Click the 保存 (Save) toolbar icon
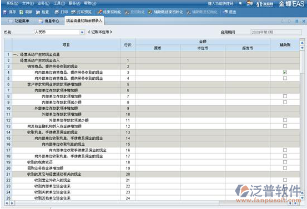 (9, 12)
